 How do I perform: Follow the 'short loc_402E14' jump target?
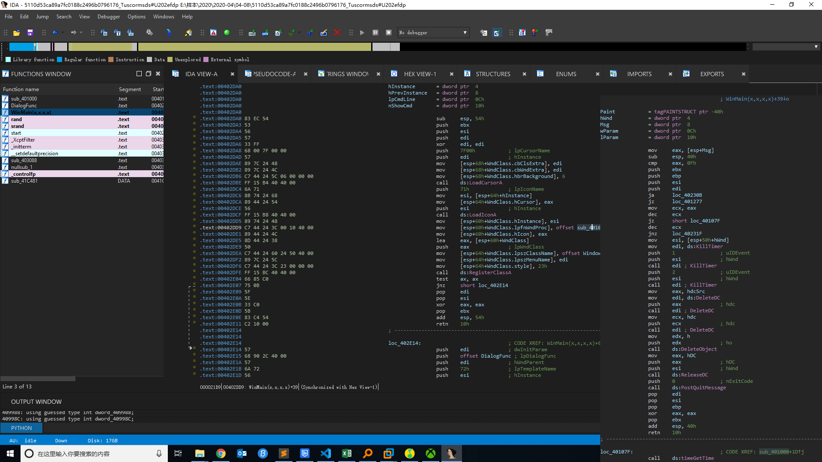(484, 285)
